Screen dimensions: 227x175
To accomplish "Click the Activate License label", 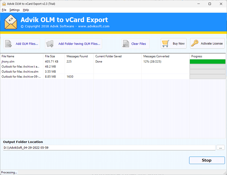I will coord(212,44).
